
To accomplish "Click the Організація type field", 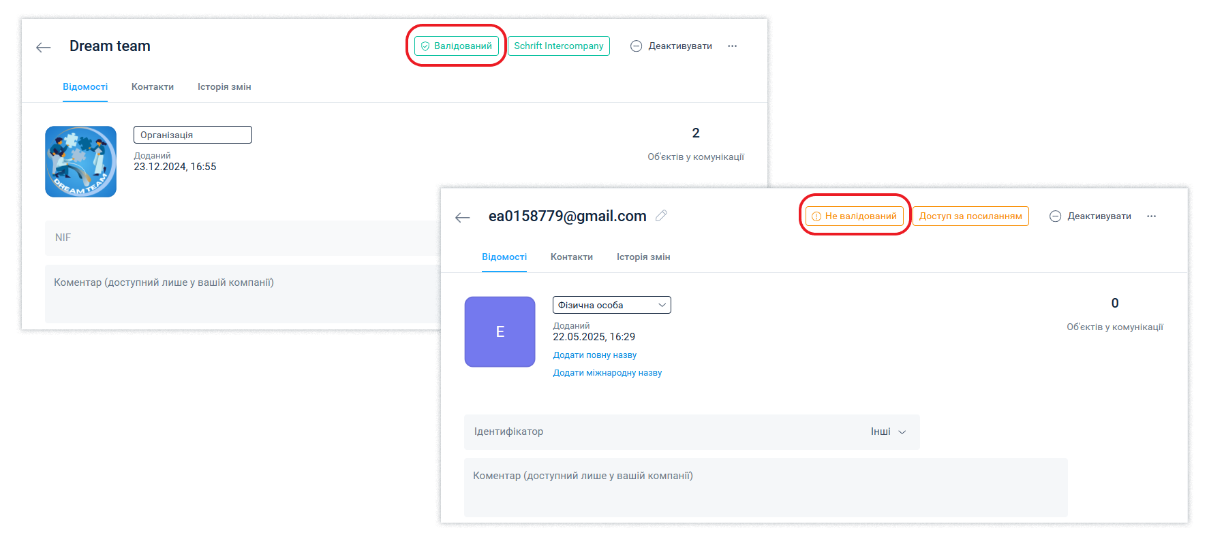I will [192, 135].
